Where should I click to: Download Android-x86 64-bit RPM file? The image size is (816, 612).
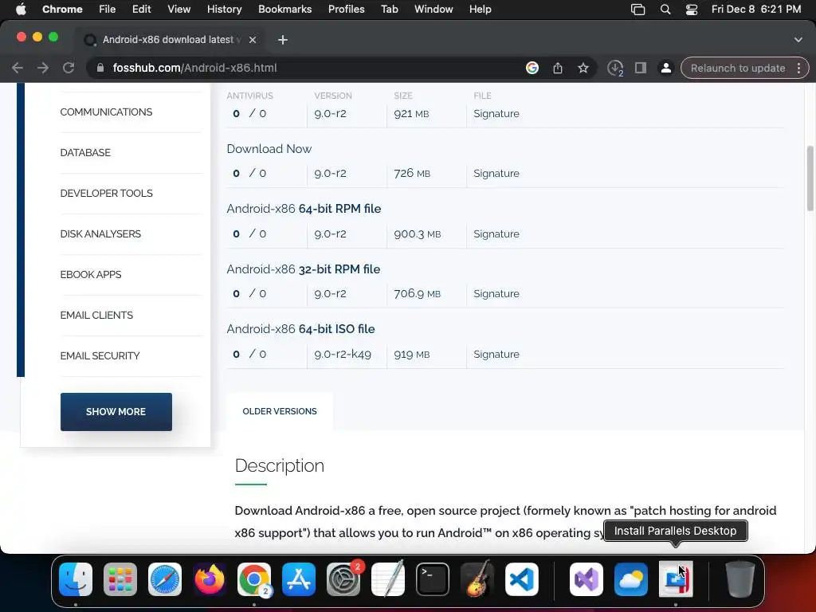tap(304, 209)
